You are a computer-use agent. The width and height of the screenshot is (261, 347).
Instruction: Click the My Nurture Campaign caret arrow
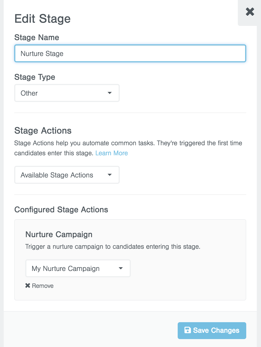(121, 268)
